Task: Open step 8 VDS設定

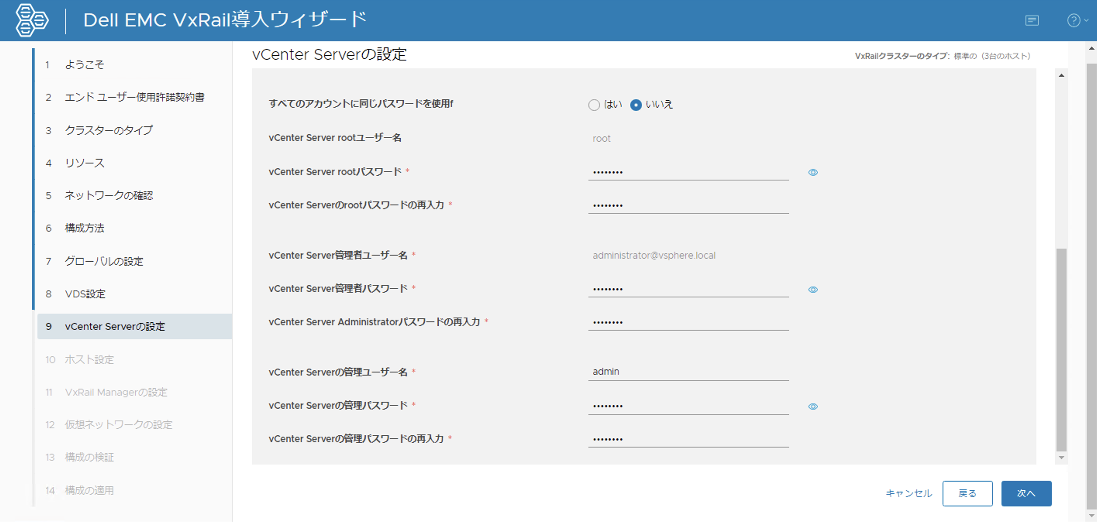Action: pyautogui.click(x=85, y=294)
